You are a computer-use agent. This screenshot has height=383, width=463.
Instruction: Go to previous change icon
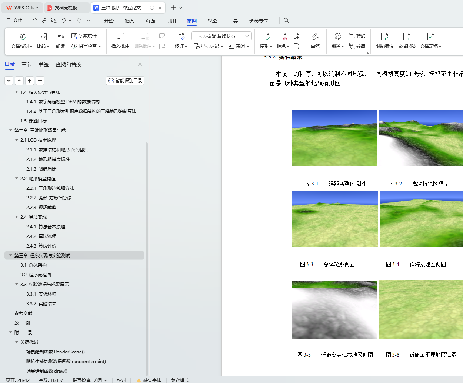click(x=296, y=36)
